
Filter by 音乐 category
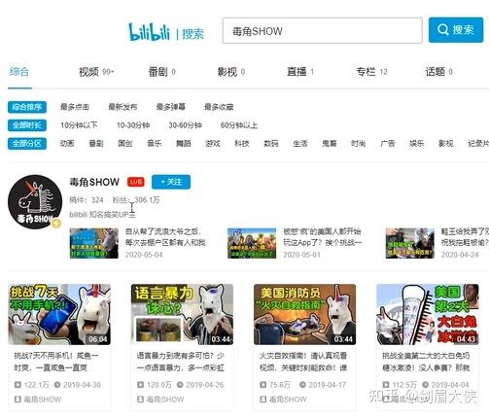155,143
